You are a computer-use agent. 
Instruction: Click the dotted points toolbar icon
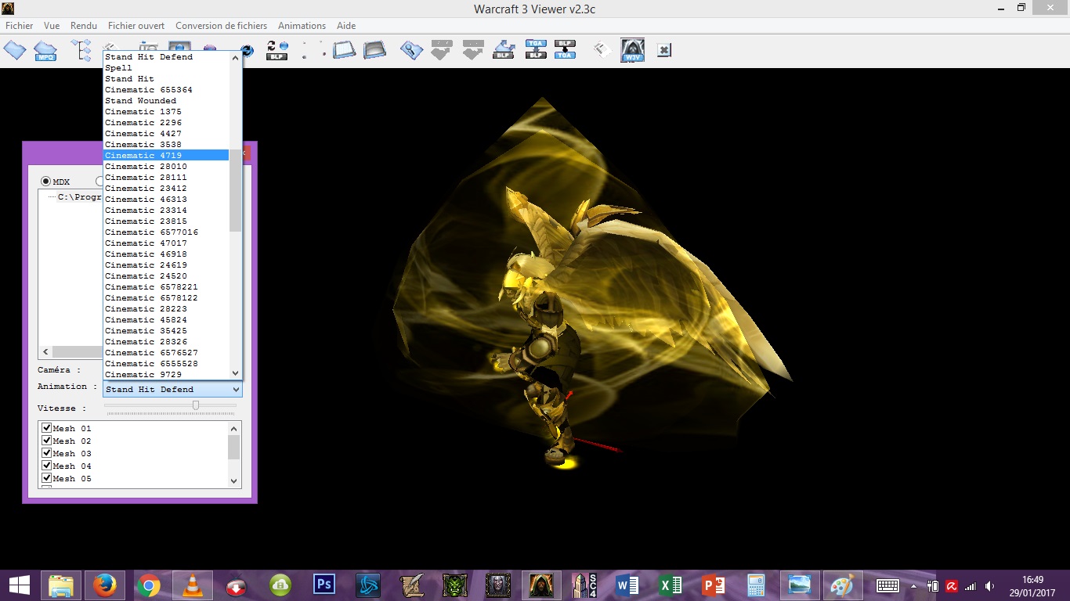point(313,50)
